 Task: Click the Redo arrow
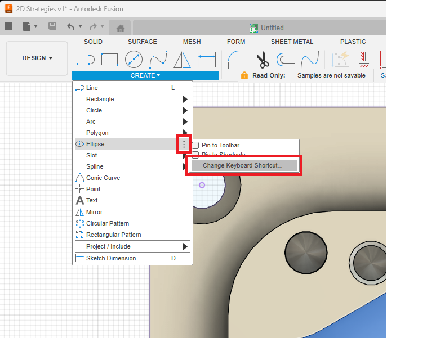[x=93, y=26]
